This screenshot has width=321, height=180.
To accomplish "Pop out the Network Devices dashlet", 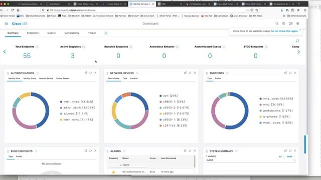I will tap(185, 73).
